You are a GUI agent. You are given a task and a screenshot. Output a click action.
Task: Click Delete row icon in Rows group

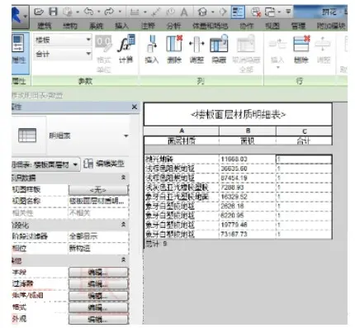coord(301,44)
